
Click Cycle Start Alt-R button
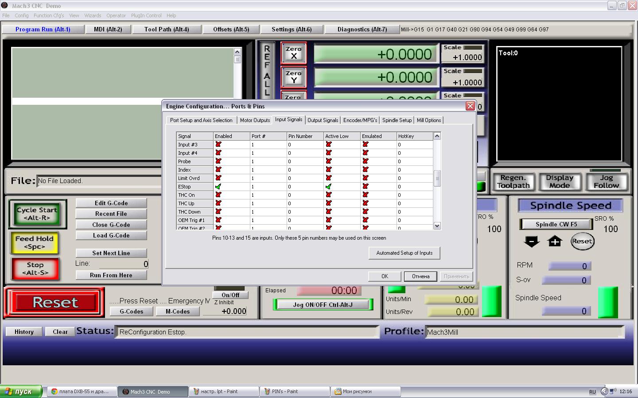(x=37, y=214)
